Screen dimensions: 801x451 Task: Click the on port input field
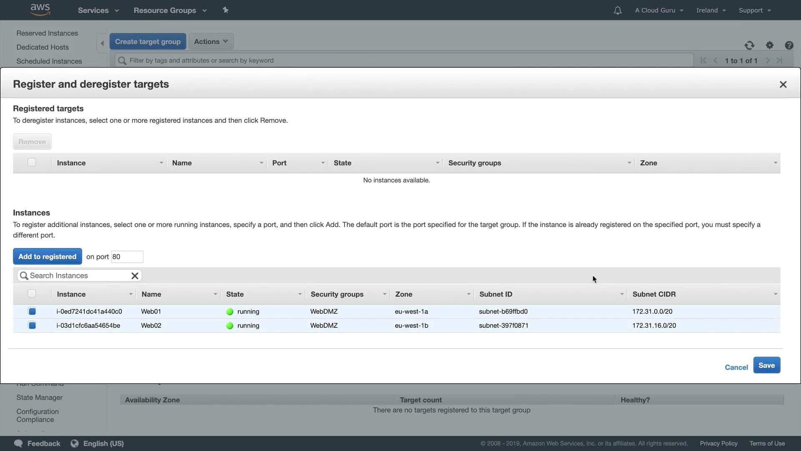(127, 257)
